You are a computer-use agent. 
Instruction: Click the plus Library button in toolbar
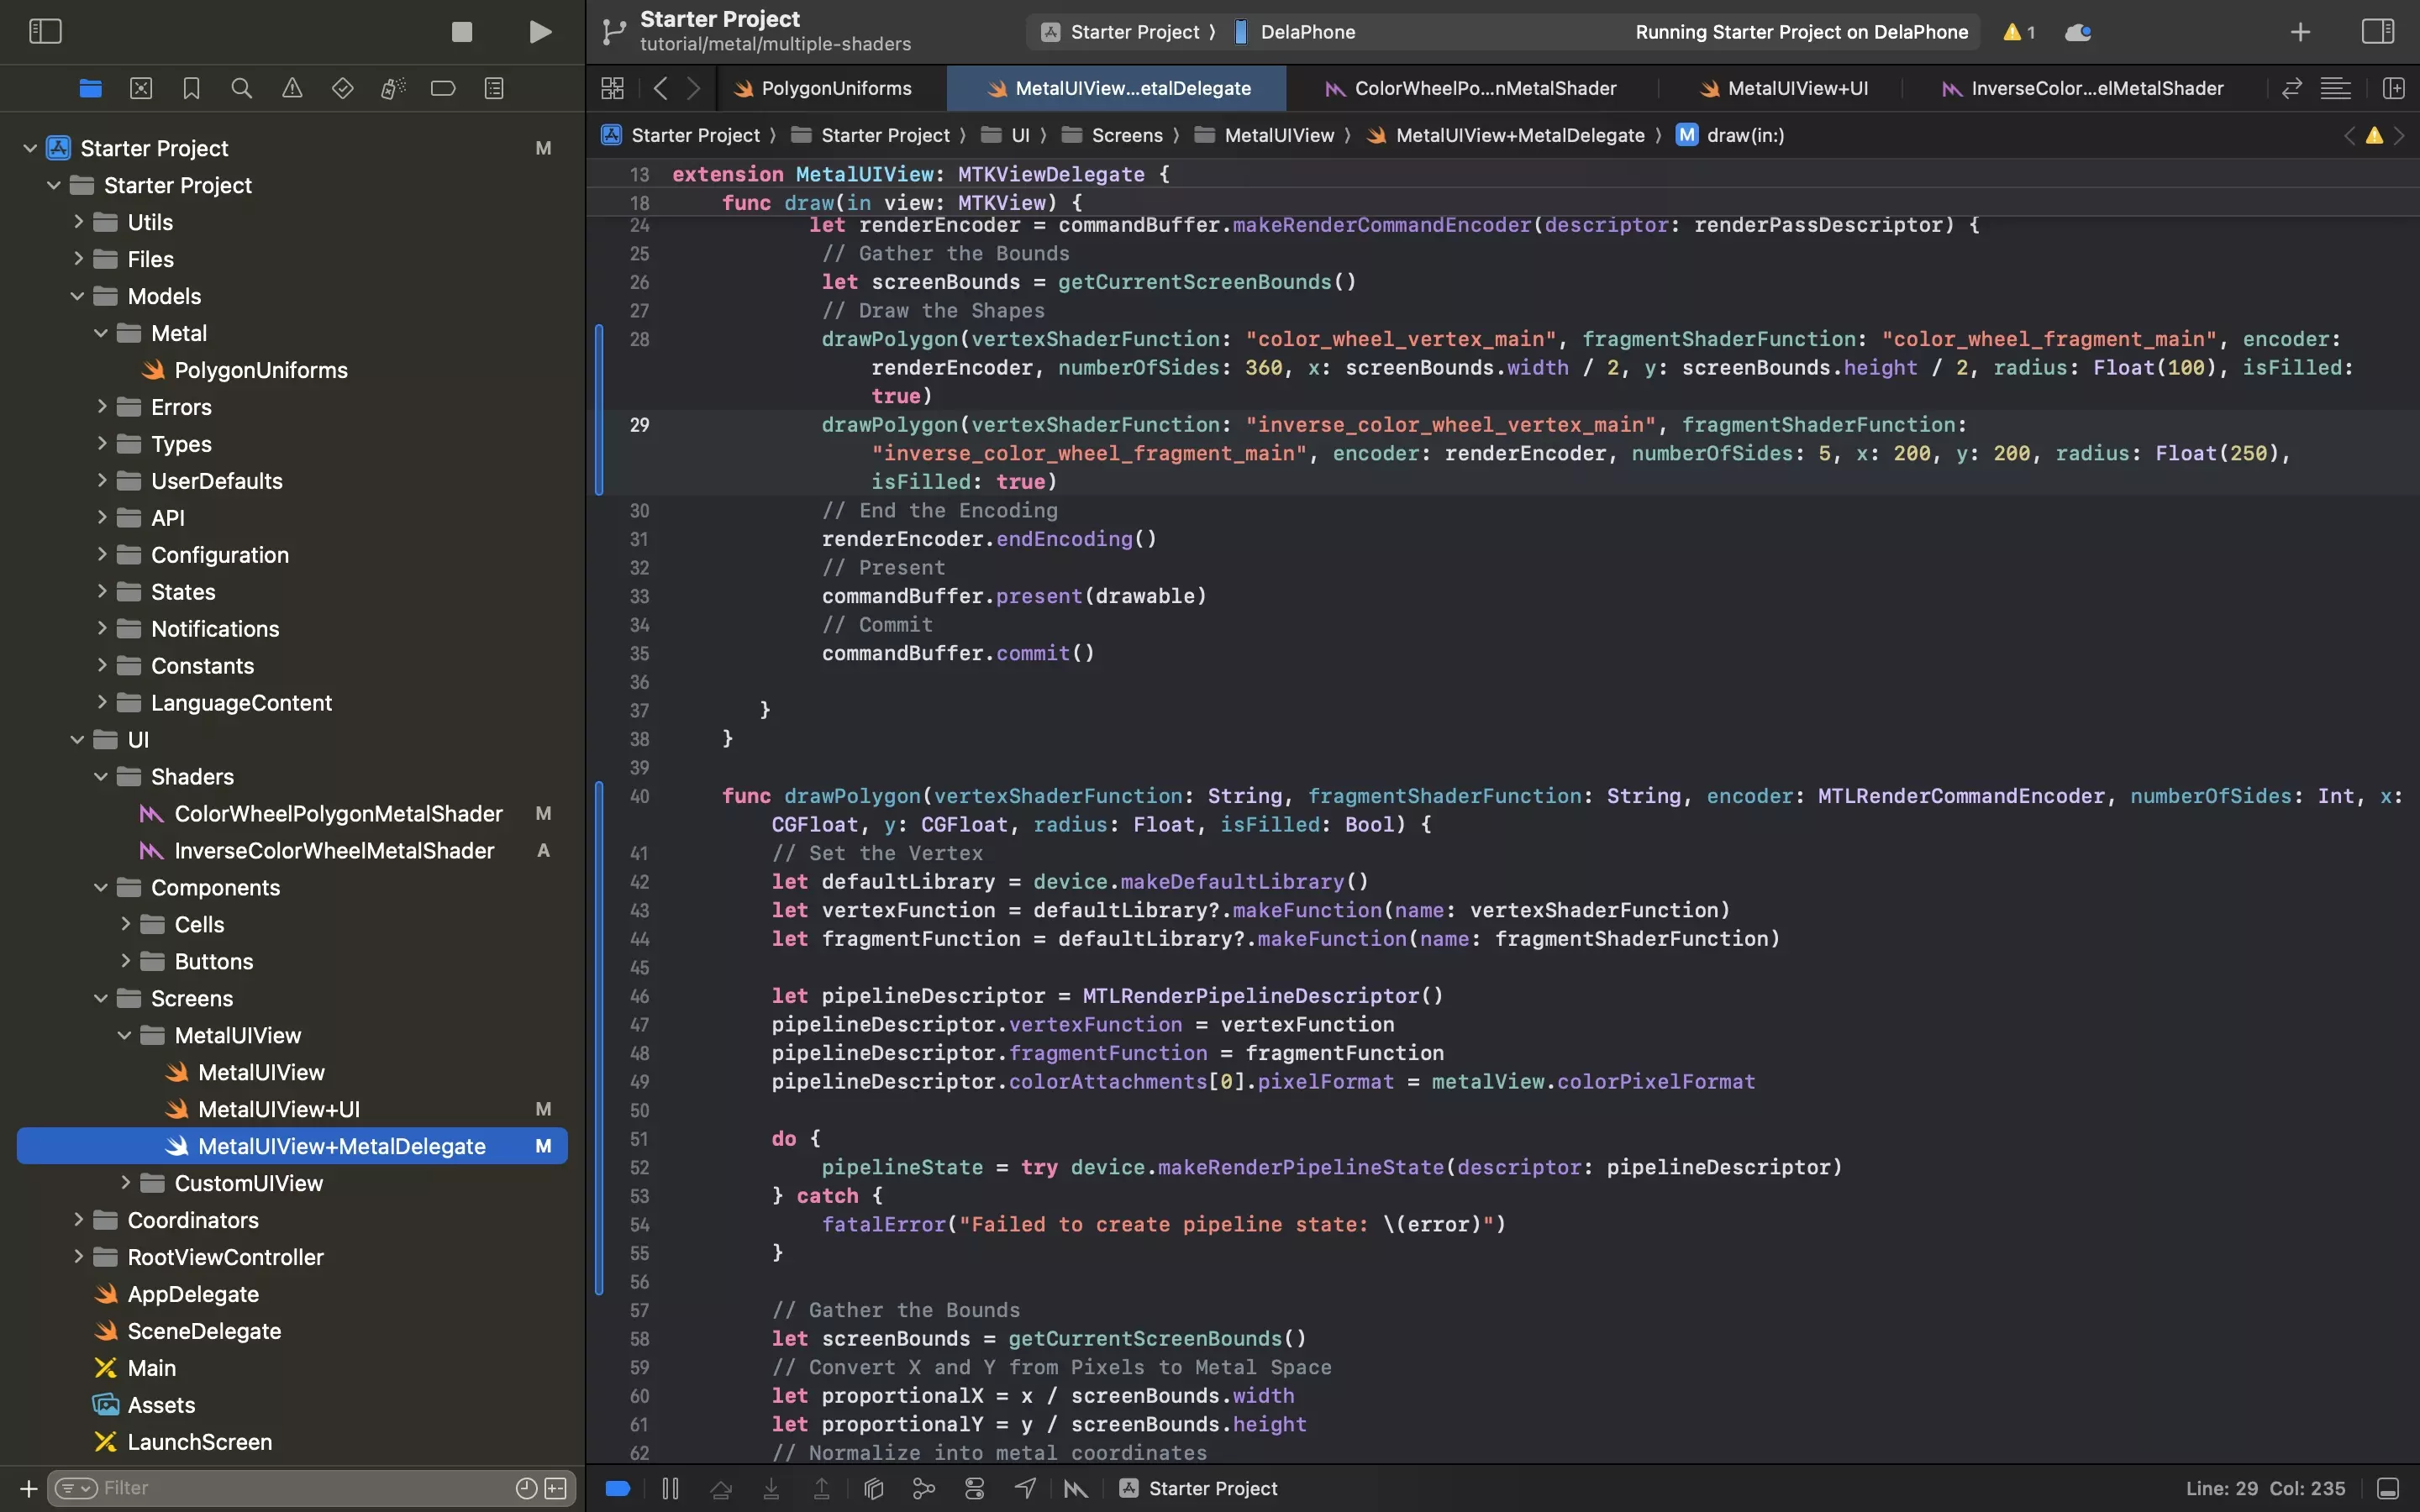2300,32
